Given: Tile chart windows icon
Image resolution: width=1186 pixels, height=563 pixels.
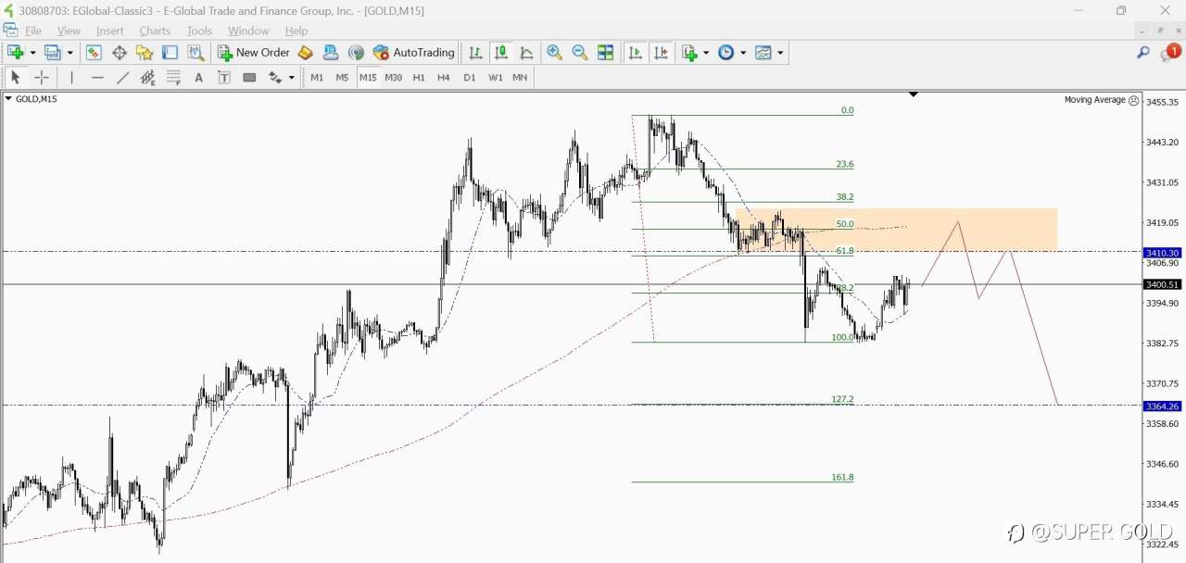Looking at the screenshot, I should (x=606, y=53).
